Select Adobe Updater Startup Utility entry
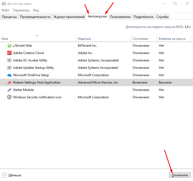Screen dimensions: 193x181 coord(33,68)
